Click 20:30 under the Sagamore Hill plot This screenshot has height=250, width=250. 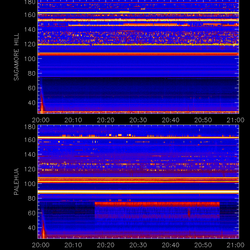tap(138, 120)
